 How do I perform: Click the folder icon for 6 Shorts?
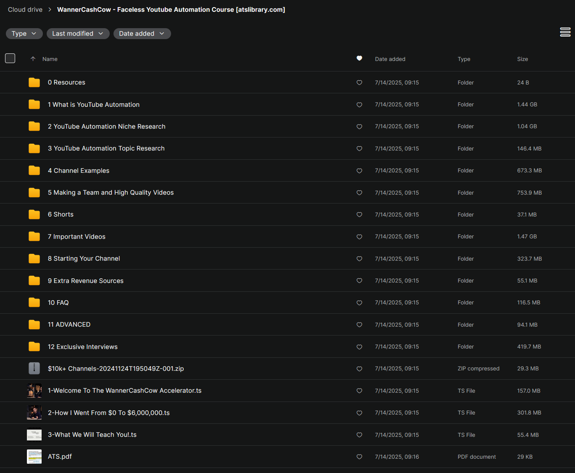click(x=34, y=214)
